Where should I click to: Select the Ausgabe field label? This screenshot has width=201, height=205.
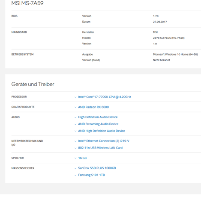tap(87, 54)
